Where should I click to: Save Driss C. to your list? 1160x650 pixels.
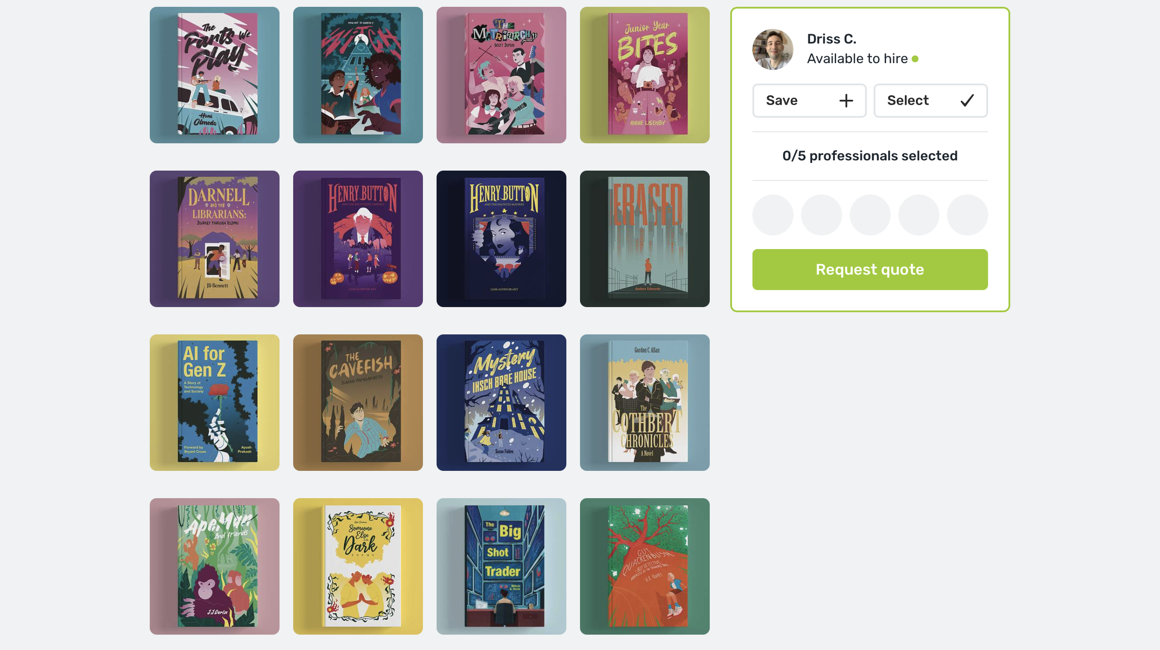tap(809, 100)
